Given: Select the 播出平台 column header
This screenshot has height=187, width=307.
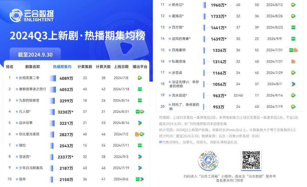Looking at the screenshot, I should click(x=140, y=67).
